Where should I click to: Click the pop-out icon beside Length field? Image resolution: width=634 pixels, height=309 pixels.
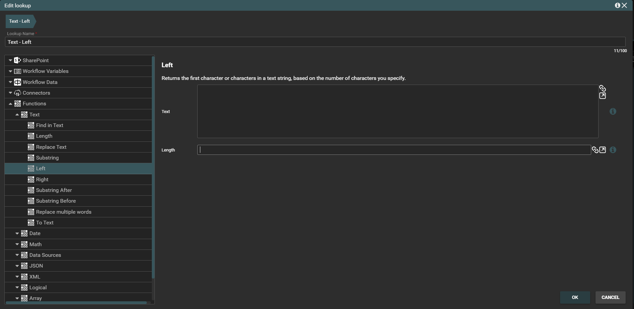click(x=603, y=150)
